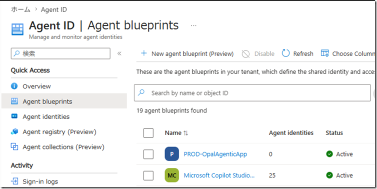Click magnifier icon in sidebar search
Viewport: 377px width, 189px height.
(16, 53)
